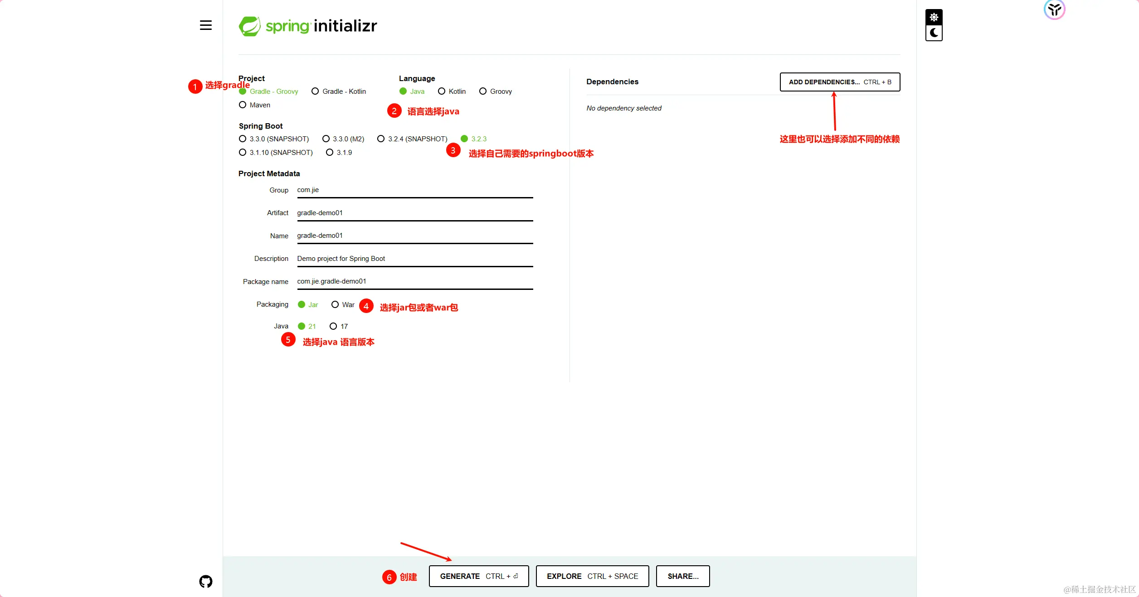Switch to light theme sun icon
Screen dimensions: 1139x597
[x=934, y=17]
